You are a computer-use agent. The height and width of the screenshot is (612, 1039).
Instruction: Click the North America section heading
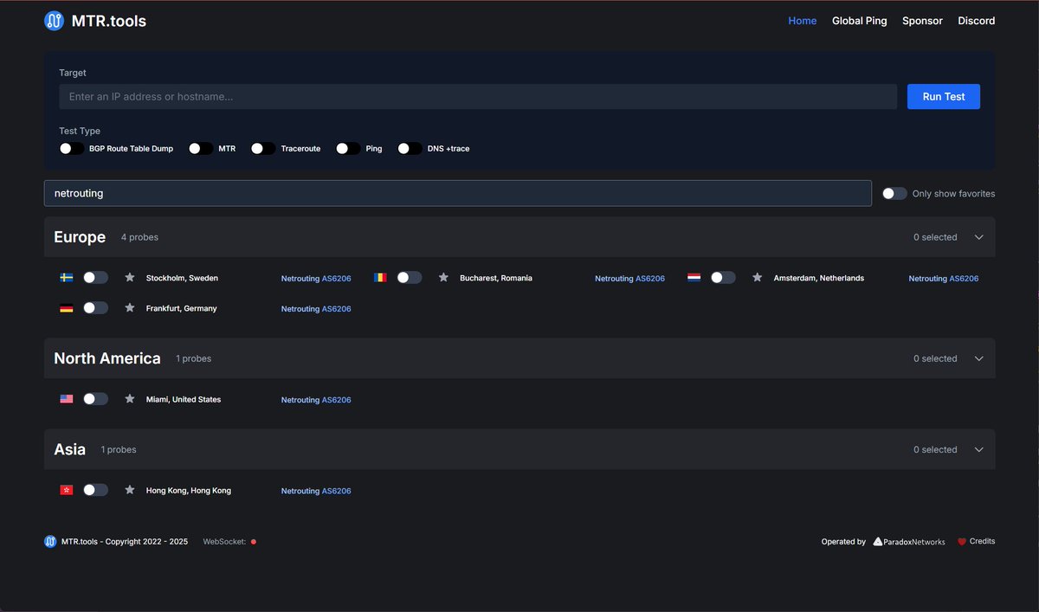[107, 358]
